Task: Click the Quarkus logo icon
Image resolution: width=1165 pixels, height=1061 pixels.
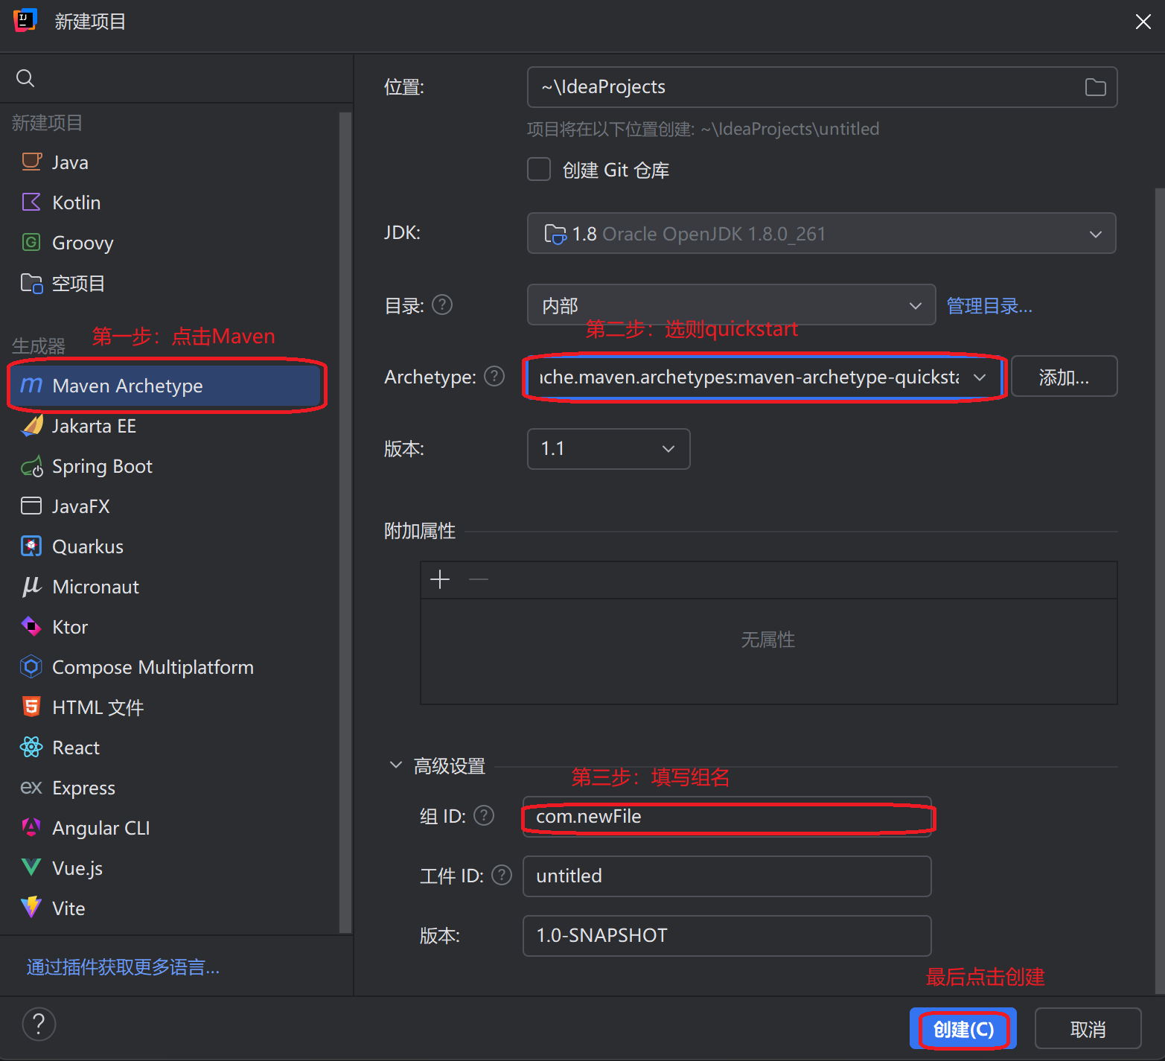Action: point(31,546)
